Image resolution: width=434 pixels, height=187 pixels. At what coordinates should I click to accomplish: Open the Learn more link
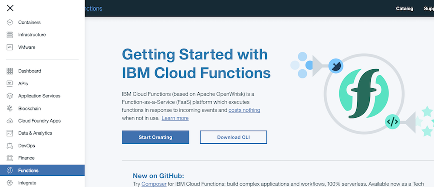click(x=175, y=118)
